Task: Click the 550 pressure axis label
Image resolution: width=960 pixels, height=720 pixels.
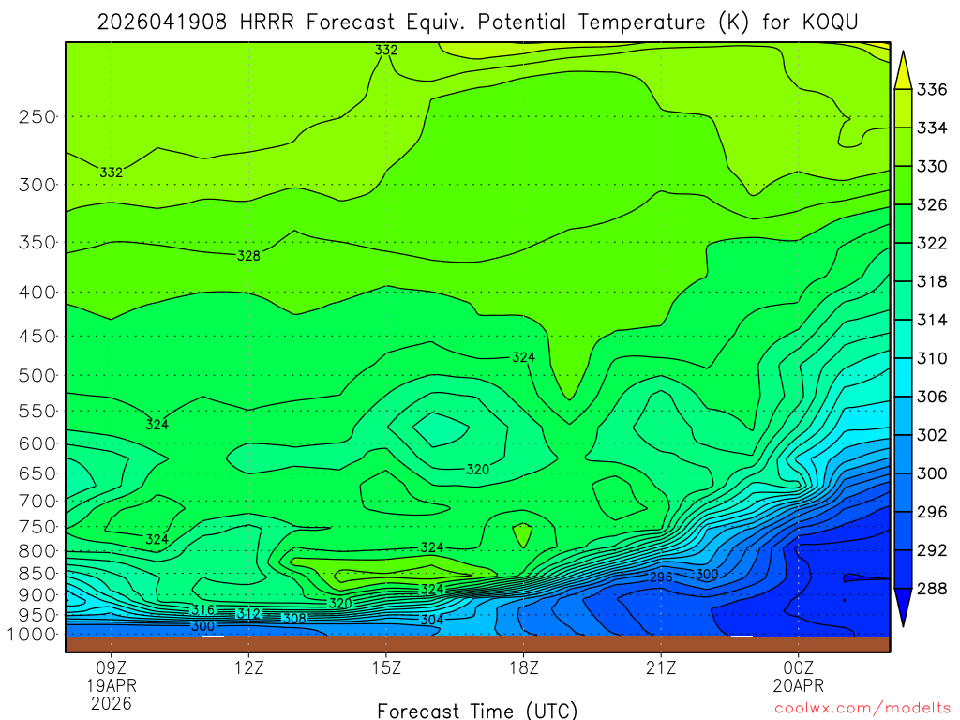Action: tap(37, 411)
